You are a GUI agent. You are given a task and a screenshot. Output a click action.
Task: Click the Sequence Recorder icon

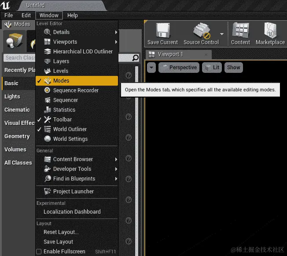48,90
